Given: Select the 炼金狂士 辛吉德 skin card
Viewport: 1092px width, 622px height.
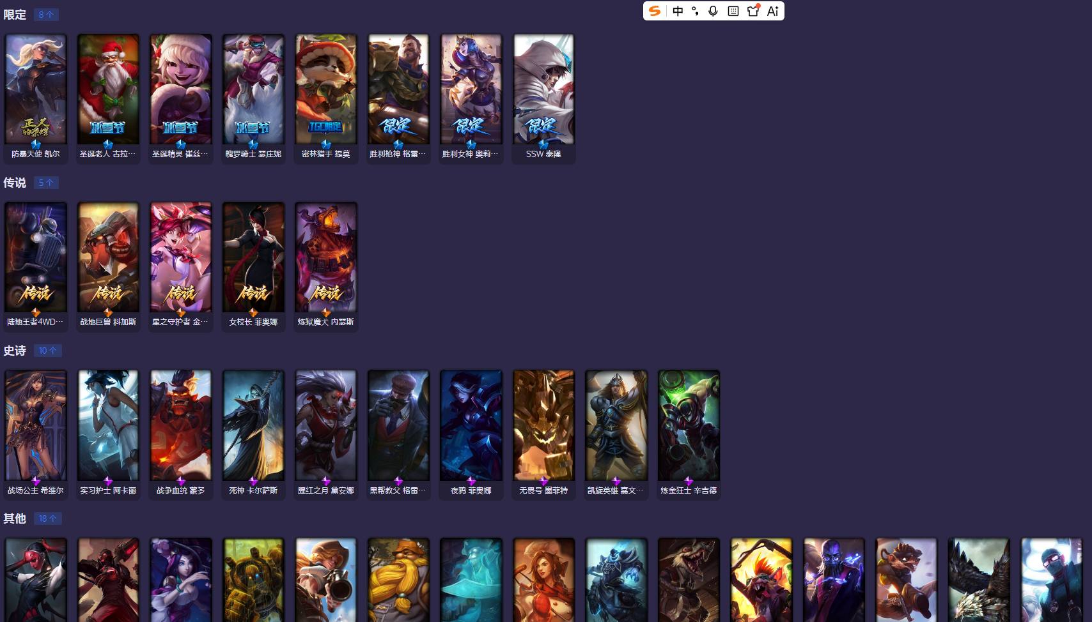Looking at the screenshot, I should point(689,434).
